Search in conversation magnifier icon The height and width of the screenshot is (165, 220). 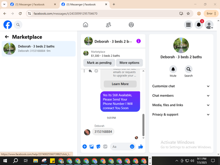tap(188, 69)
